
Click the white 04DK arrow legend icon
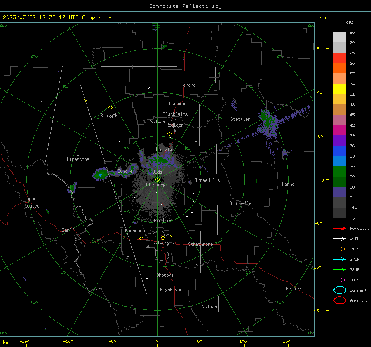[x=340, y=239]
